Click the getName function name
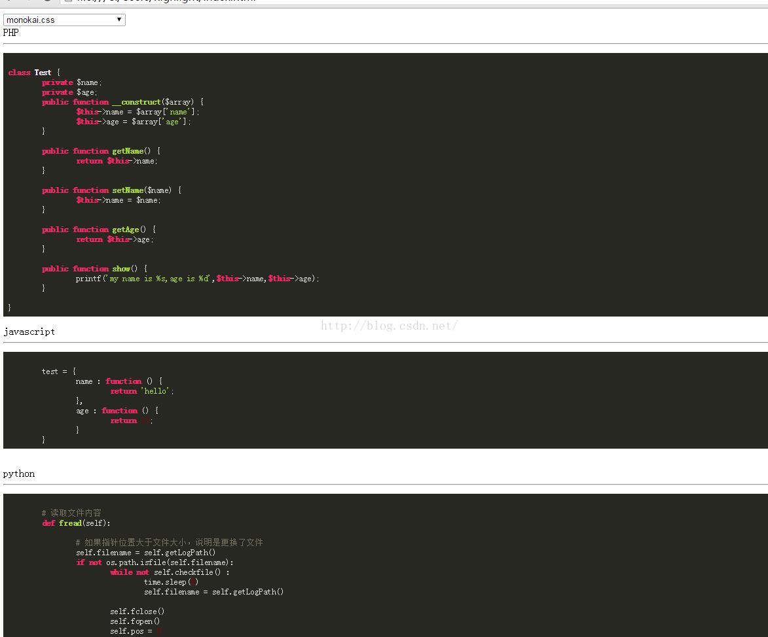Image resolution: width=768 pixels, height=637 pixels. [127, 151]
